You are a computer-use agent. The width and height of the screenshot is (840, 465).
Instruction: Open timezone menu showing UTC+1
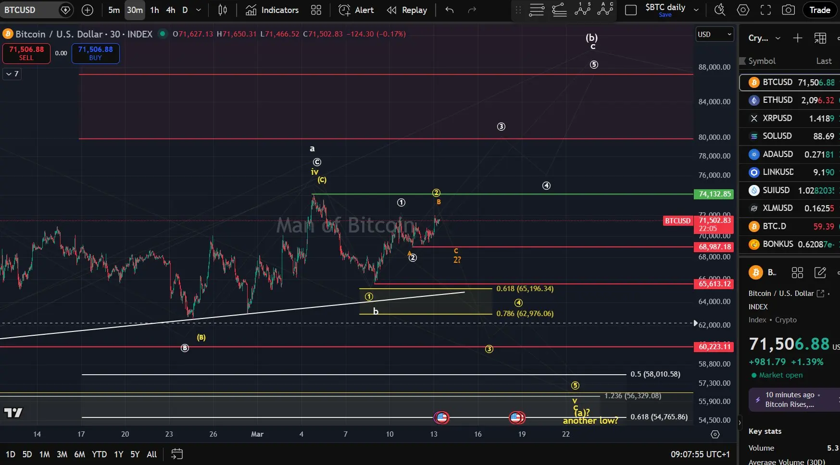click(700, 454)
